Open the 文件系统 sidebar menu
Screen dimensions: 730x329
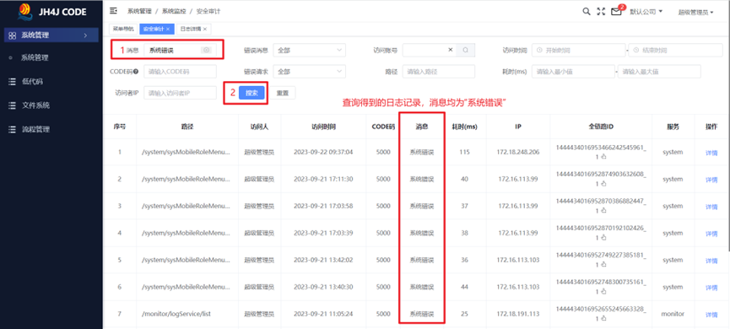tap(35, 105)
